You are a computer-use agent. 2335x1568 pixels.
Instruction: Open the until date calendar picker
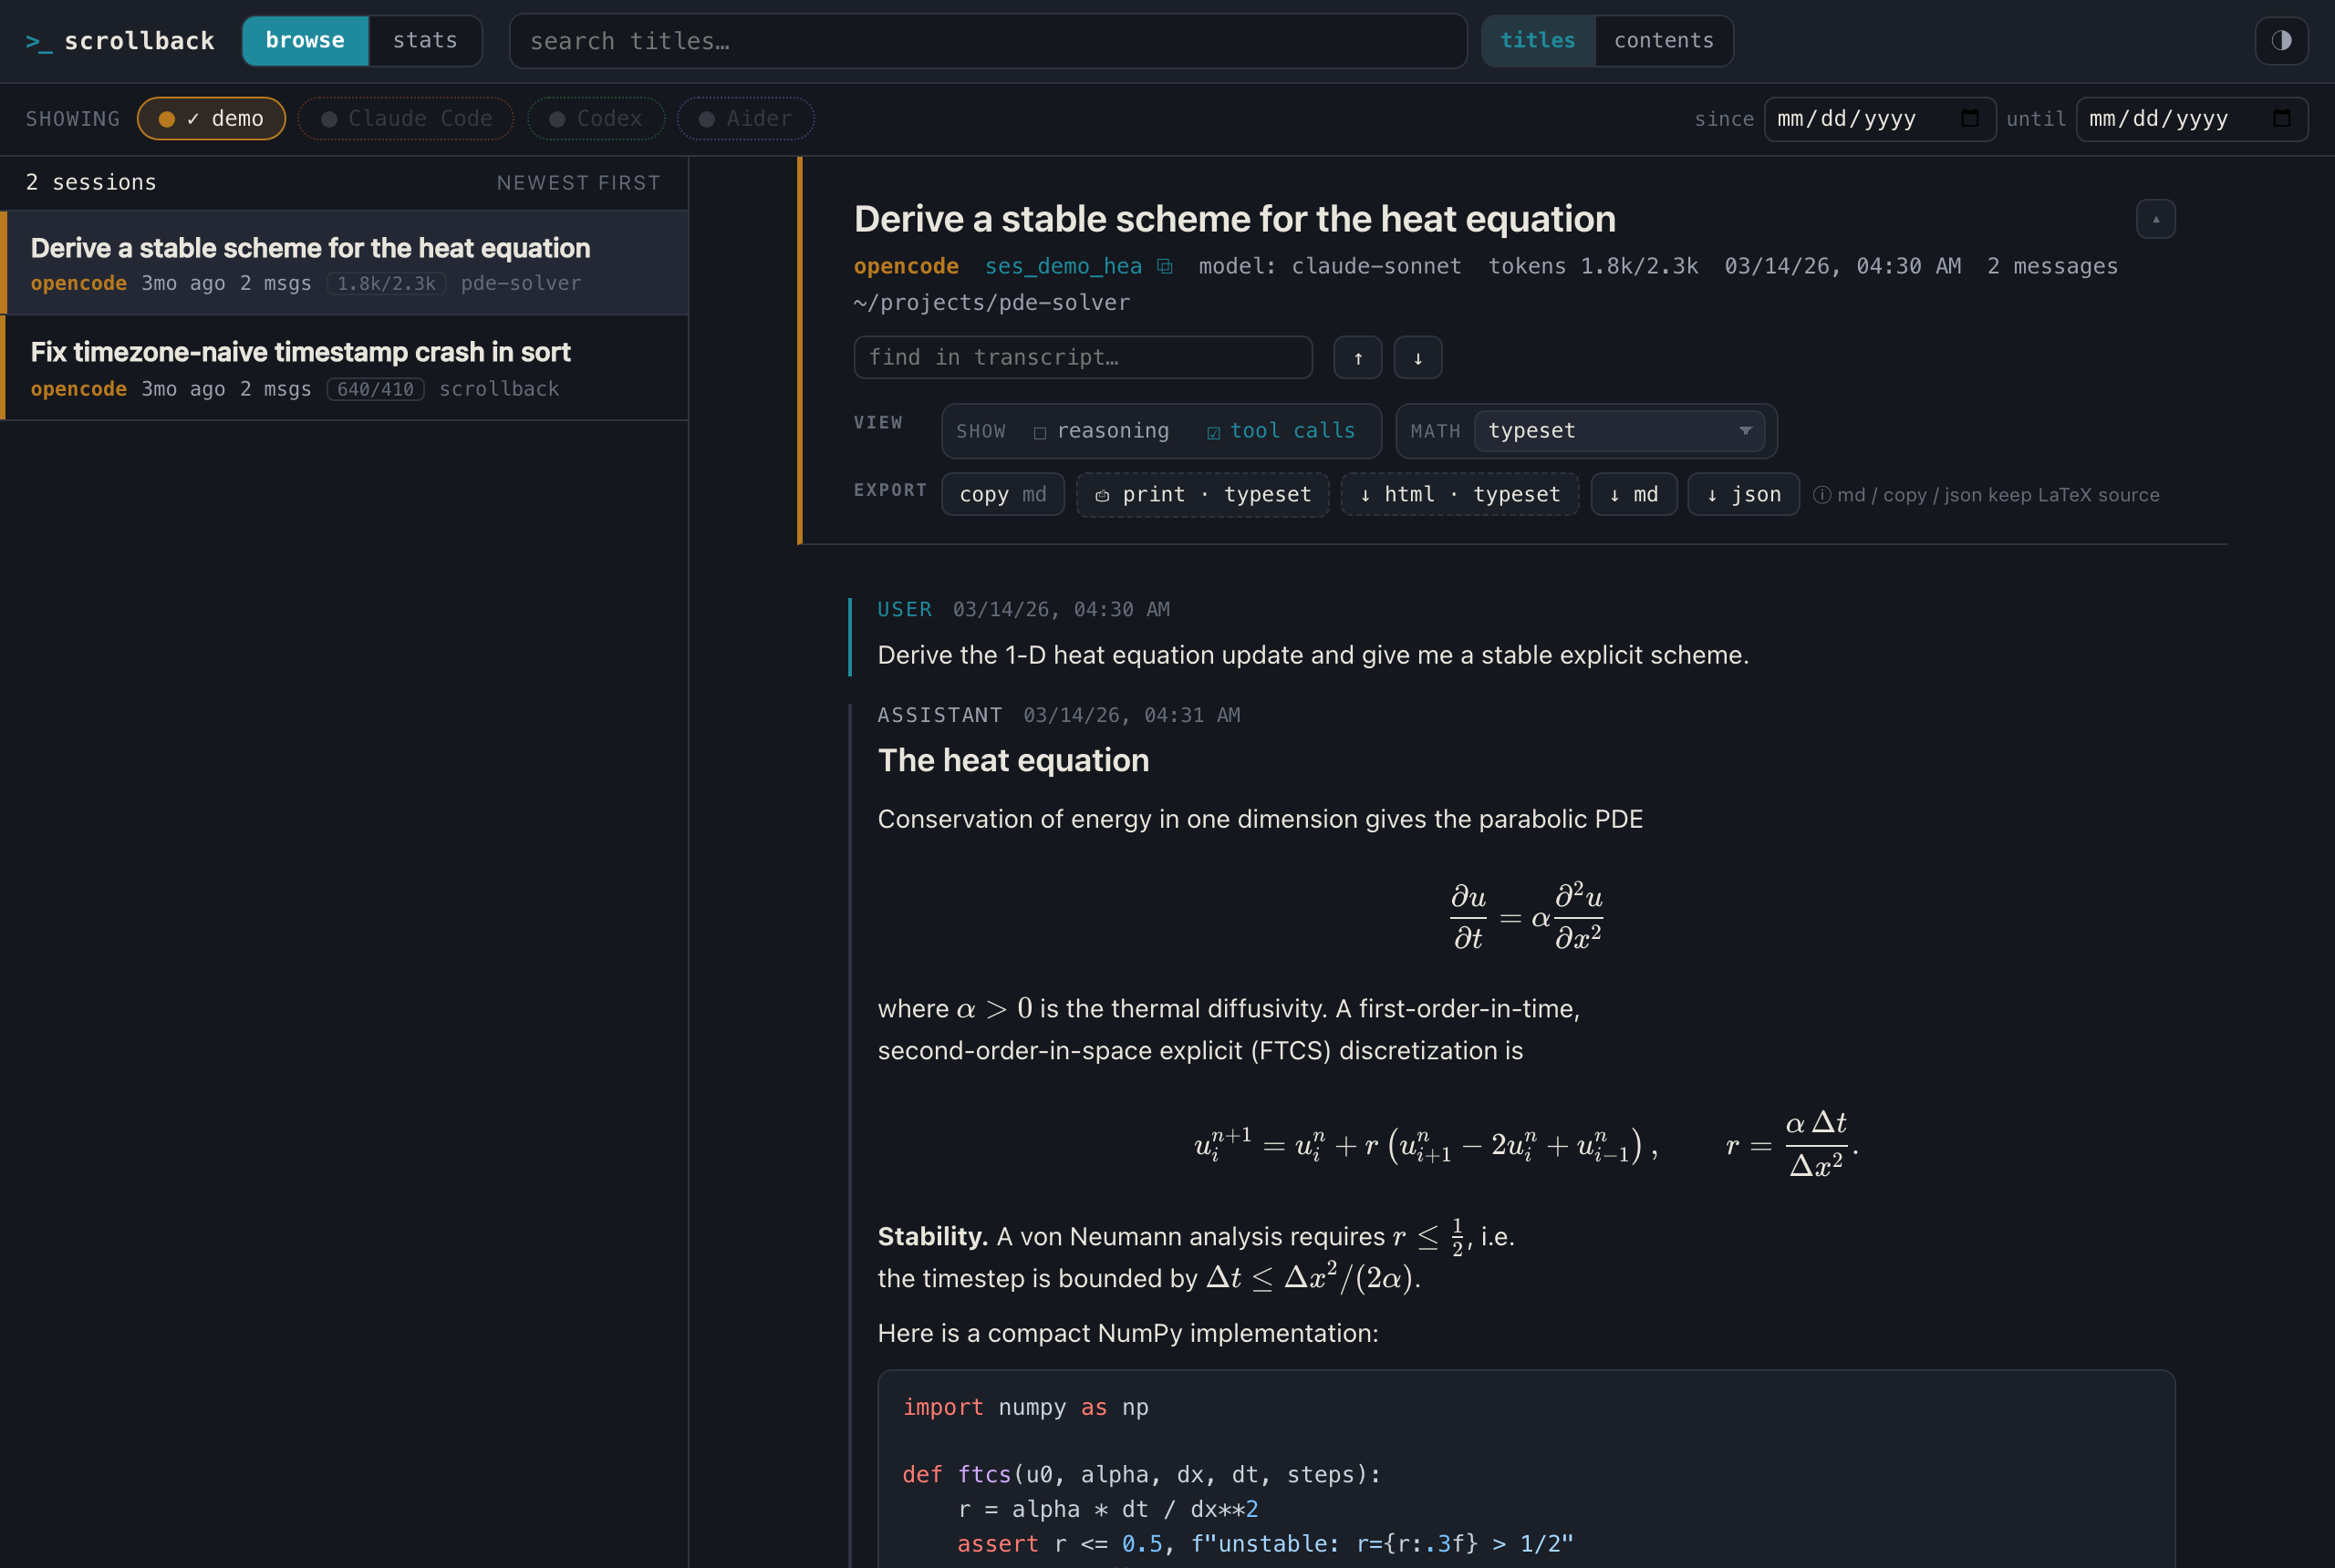pyautogui.click(x=2282, y=118)
